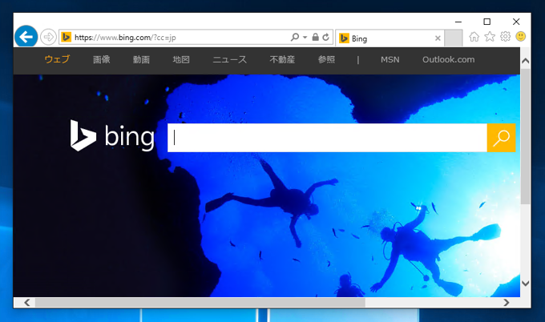Image resolution: width=545 pixels, height=322 pixels.
Task: Open the 地図 link
Action: pos(181,60)
